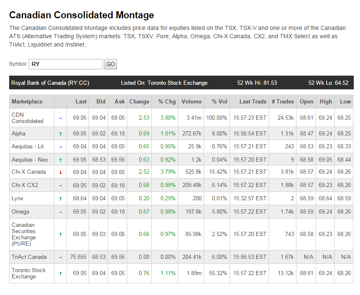Focus the Symbol input field
360x295 pixels.
click(66, 64)
